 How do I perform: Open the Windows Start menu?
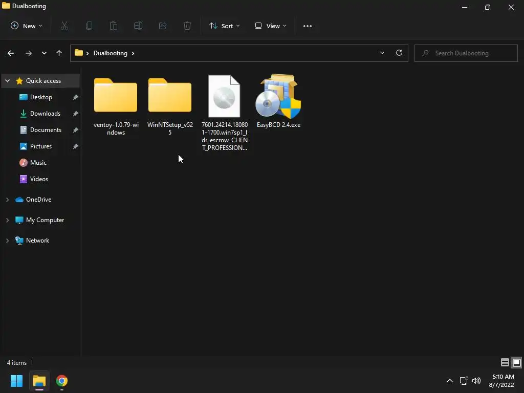(16, 381)
